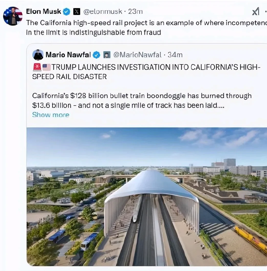This screenshot has height=271, width=267.
Task: Open the Grok icon at top right
Action: tap(255, 12)
